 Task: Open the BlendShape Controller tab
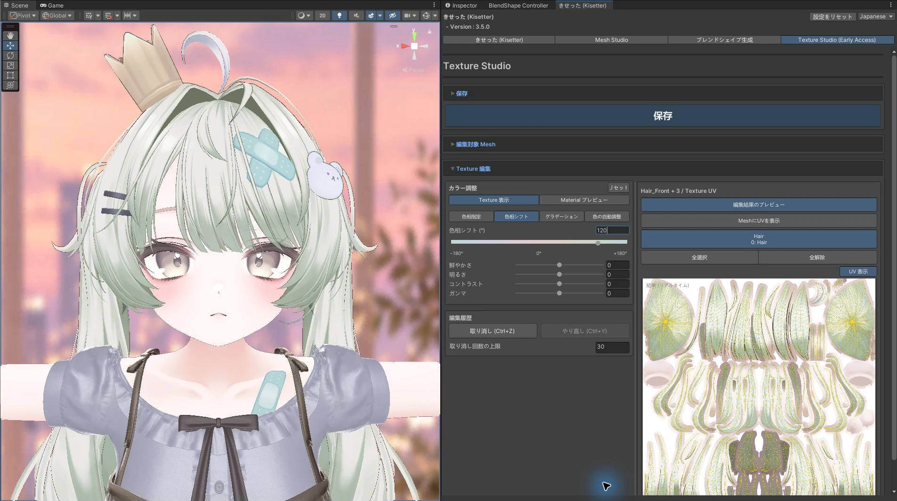pyautogui.click(x=518, y=5)
